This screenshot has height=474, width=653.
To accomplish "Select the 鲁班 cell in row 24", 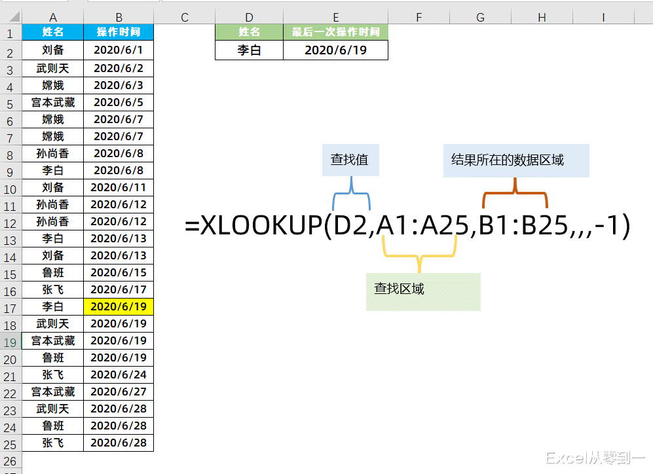I will click(52, 426).
